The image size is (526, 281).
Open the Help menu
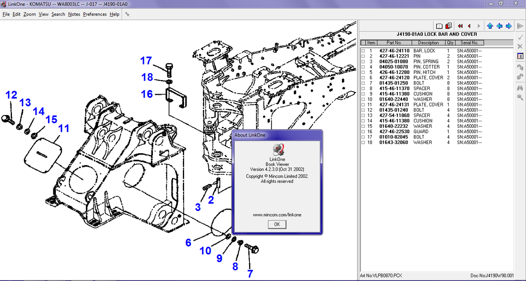pos(115,14)
